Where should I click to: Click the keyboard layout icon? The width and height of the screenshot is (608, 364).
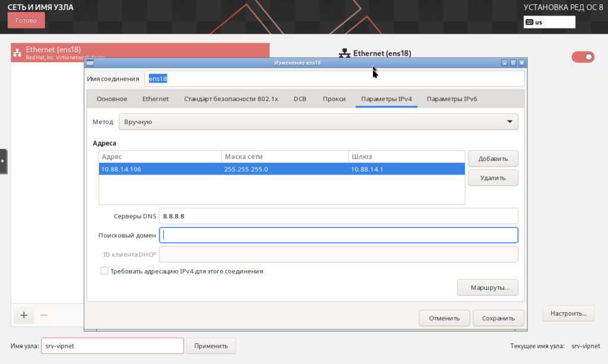click(x=530, y=22)
